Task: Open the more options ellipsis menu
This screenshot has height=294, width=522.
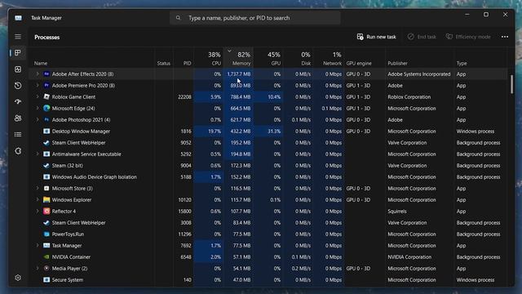Action: 505,37
